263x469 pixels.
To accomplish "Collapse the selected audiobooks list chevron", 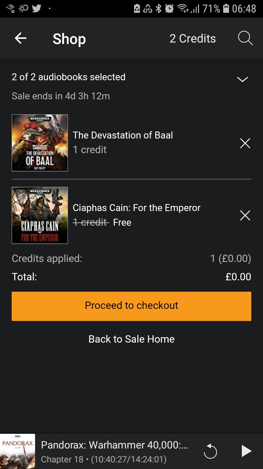I will pyautogui.click(x=243, y=79).
